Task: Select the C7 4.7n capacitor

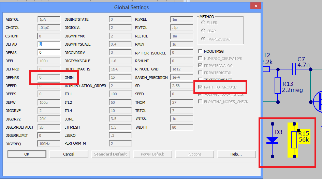Action: (294, 69)
